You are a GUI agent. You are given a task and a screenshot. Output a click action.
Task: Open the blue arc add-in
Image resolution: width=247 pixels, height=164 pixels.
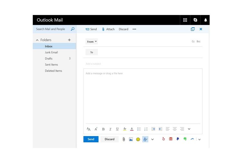pos(192,139)
